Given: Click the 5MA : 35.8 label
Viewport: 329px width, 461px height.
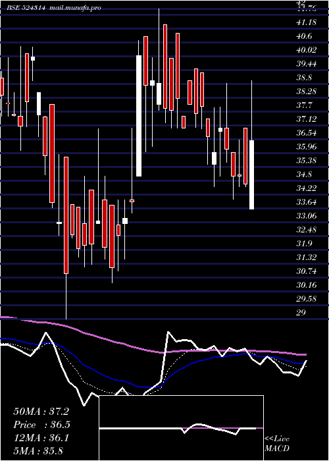Looking at the screenshot, I should click(x=38, y=450).
